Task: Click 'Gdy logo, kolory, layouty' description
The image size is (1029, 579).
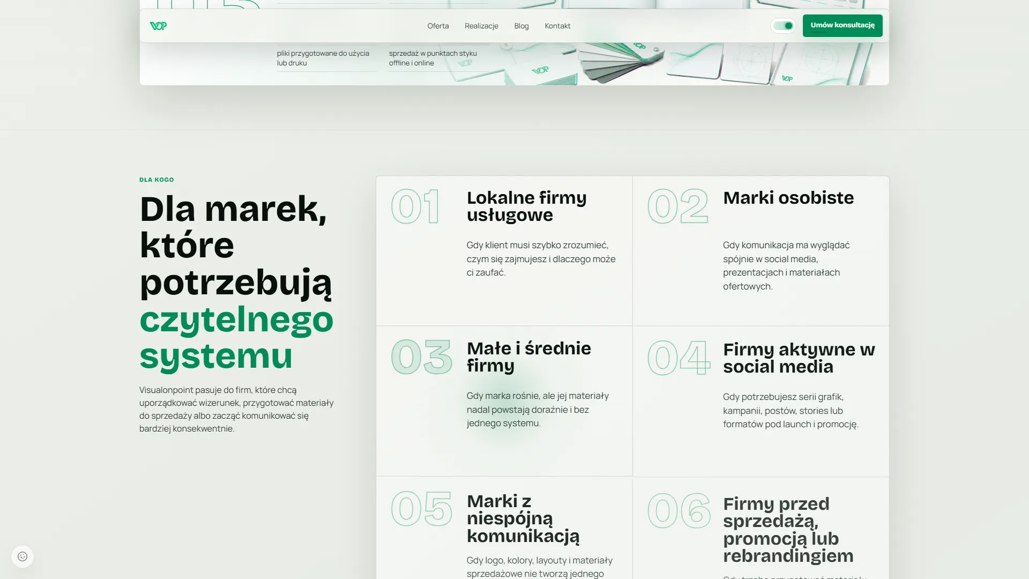Action: point(539,567)
